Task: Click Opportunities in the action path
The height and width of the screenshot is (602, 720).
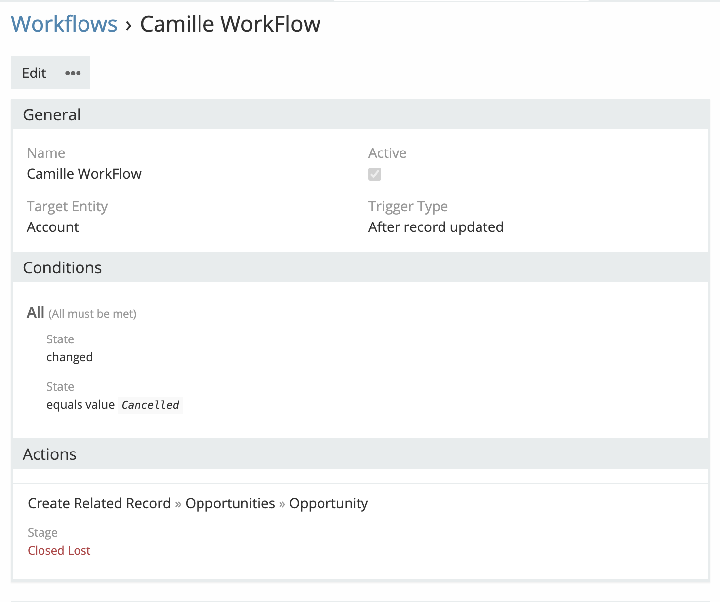Action: tap(230, 503)
